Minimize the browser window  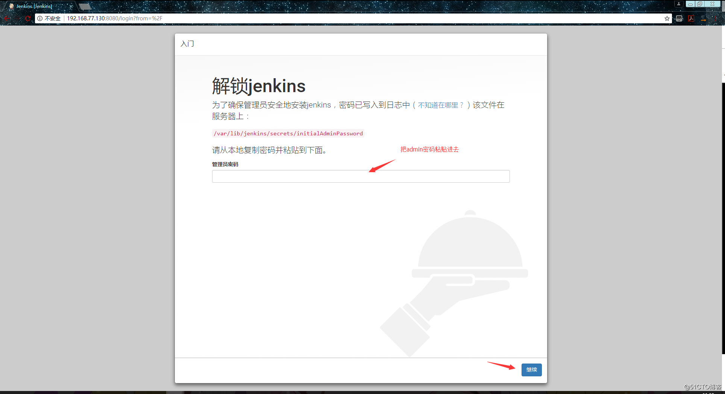690,4
